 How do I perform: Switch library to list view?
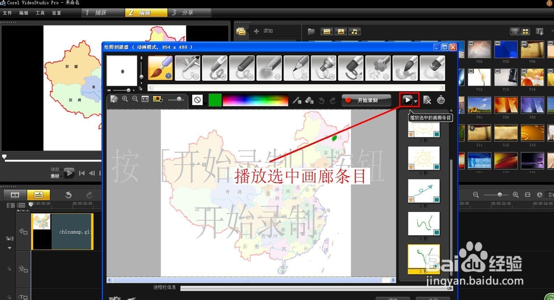coord(515,32)
